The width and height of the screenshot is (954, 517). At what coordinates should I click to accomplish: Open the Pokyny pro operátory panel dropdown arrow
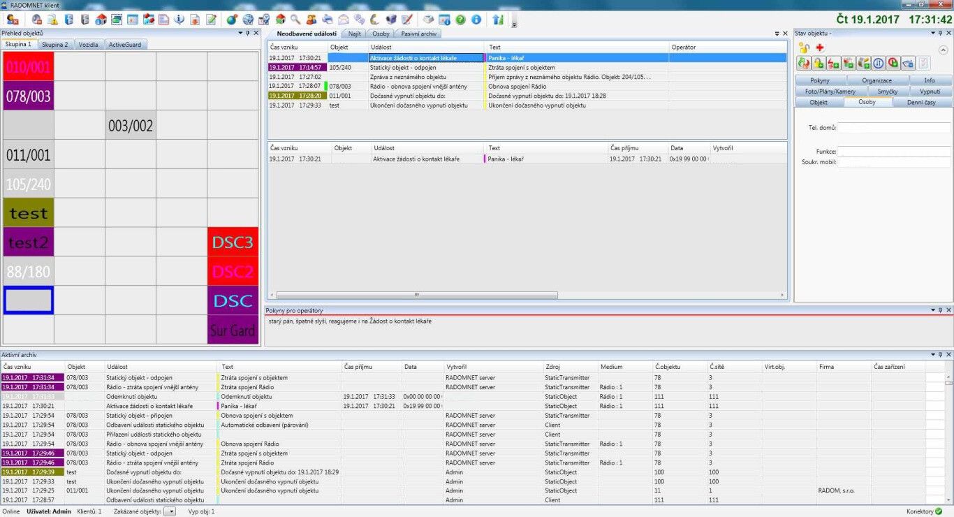pos(932,310)
